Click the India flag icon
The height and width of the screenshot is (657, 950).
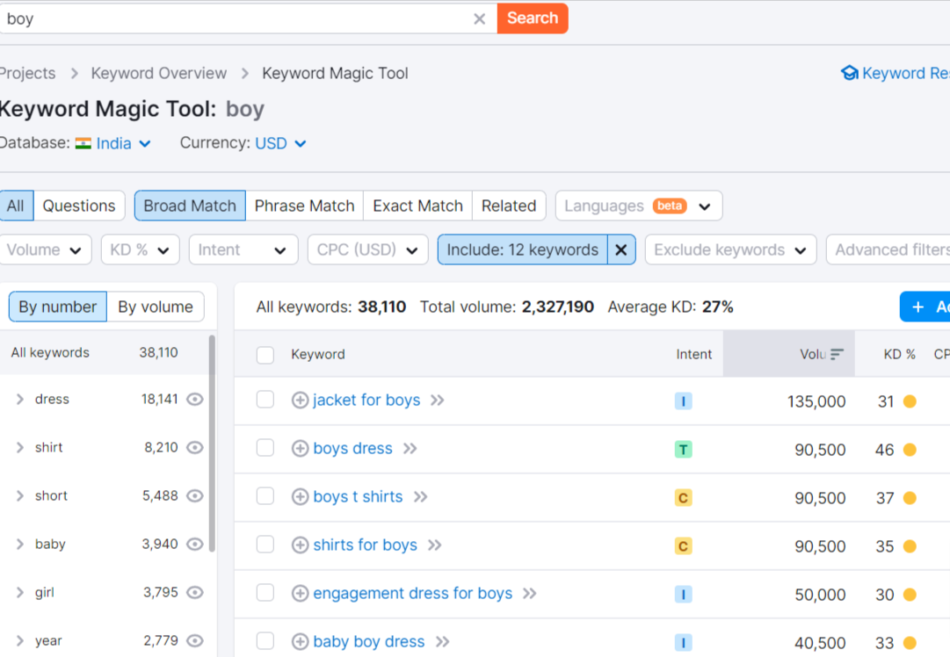pyautogui.click(x=83, y=143)
